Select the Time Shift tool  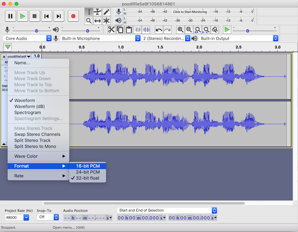point(97,20)
